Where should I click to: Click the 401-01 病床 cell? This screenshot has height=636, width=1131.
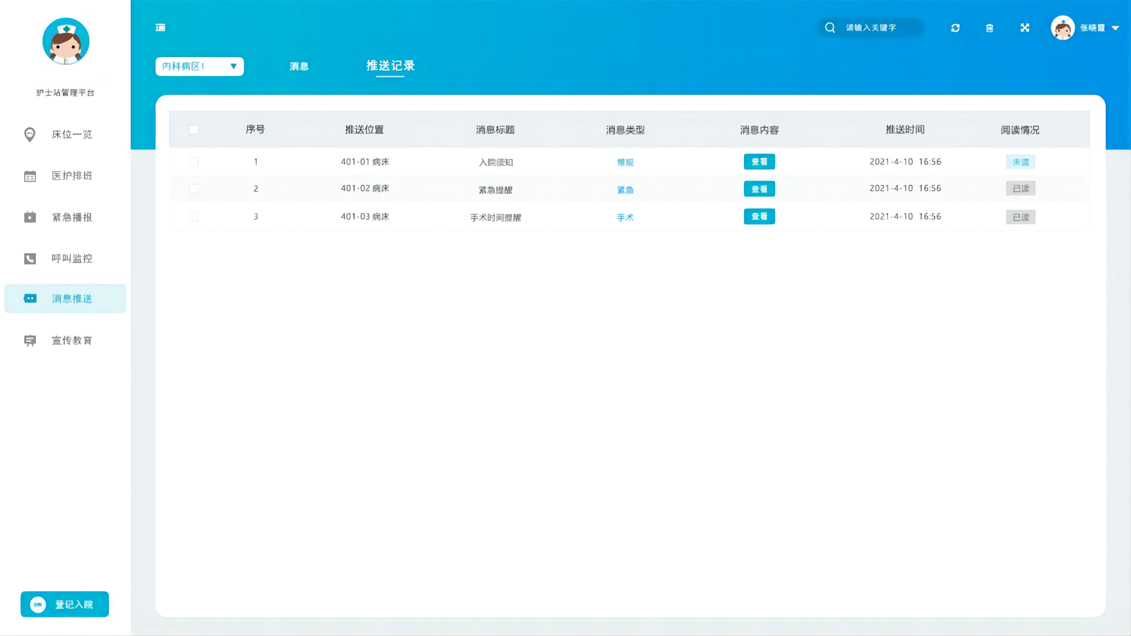[x=365, y=162]
